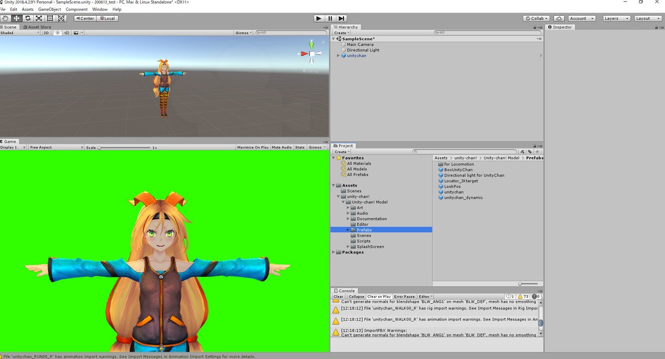Select Directional Light in Hierarchy

coord(363,50)
